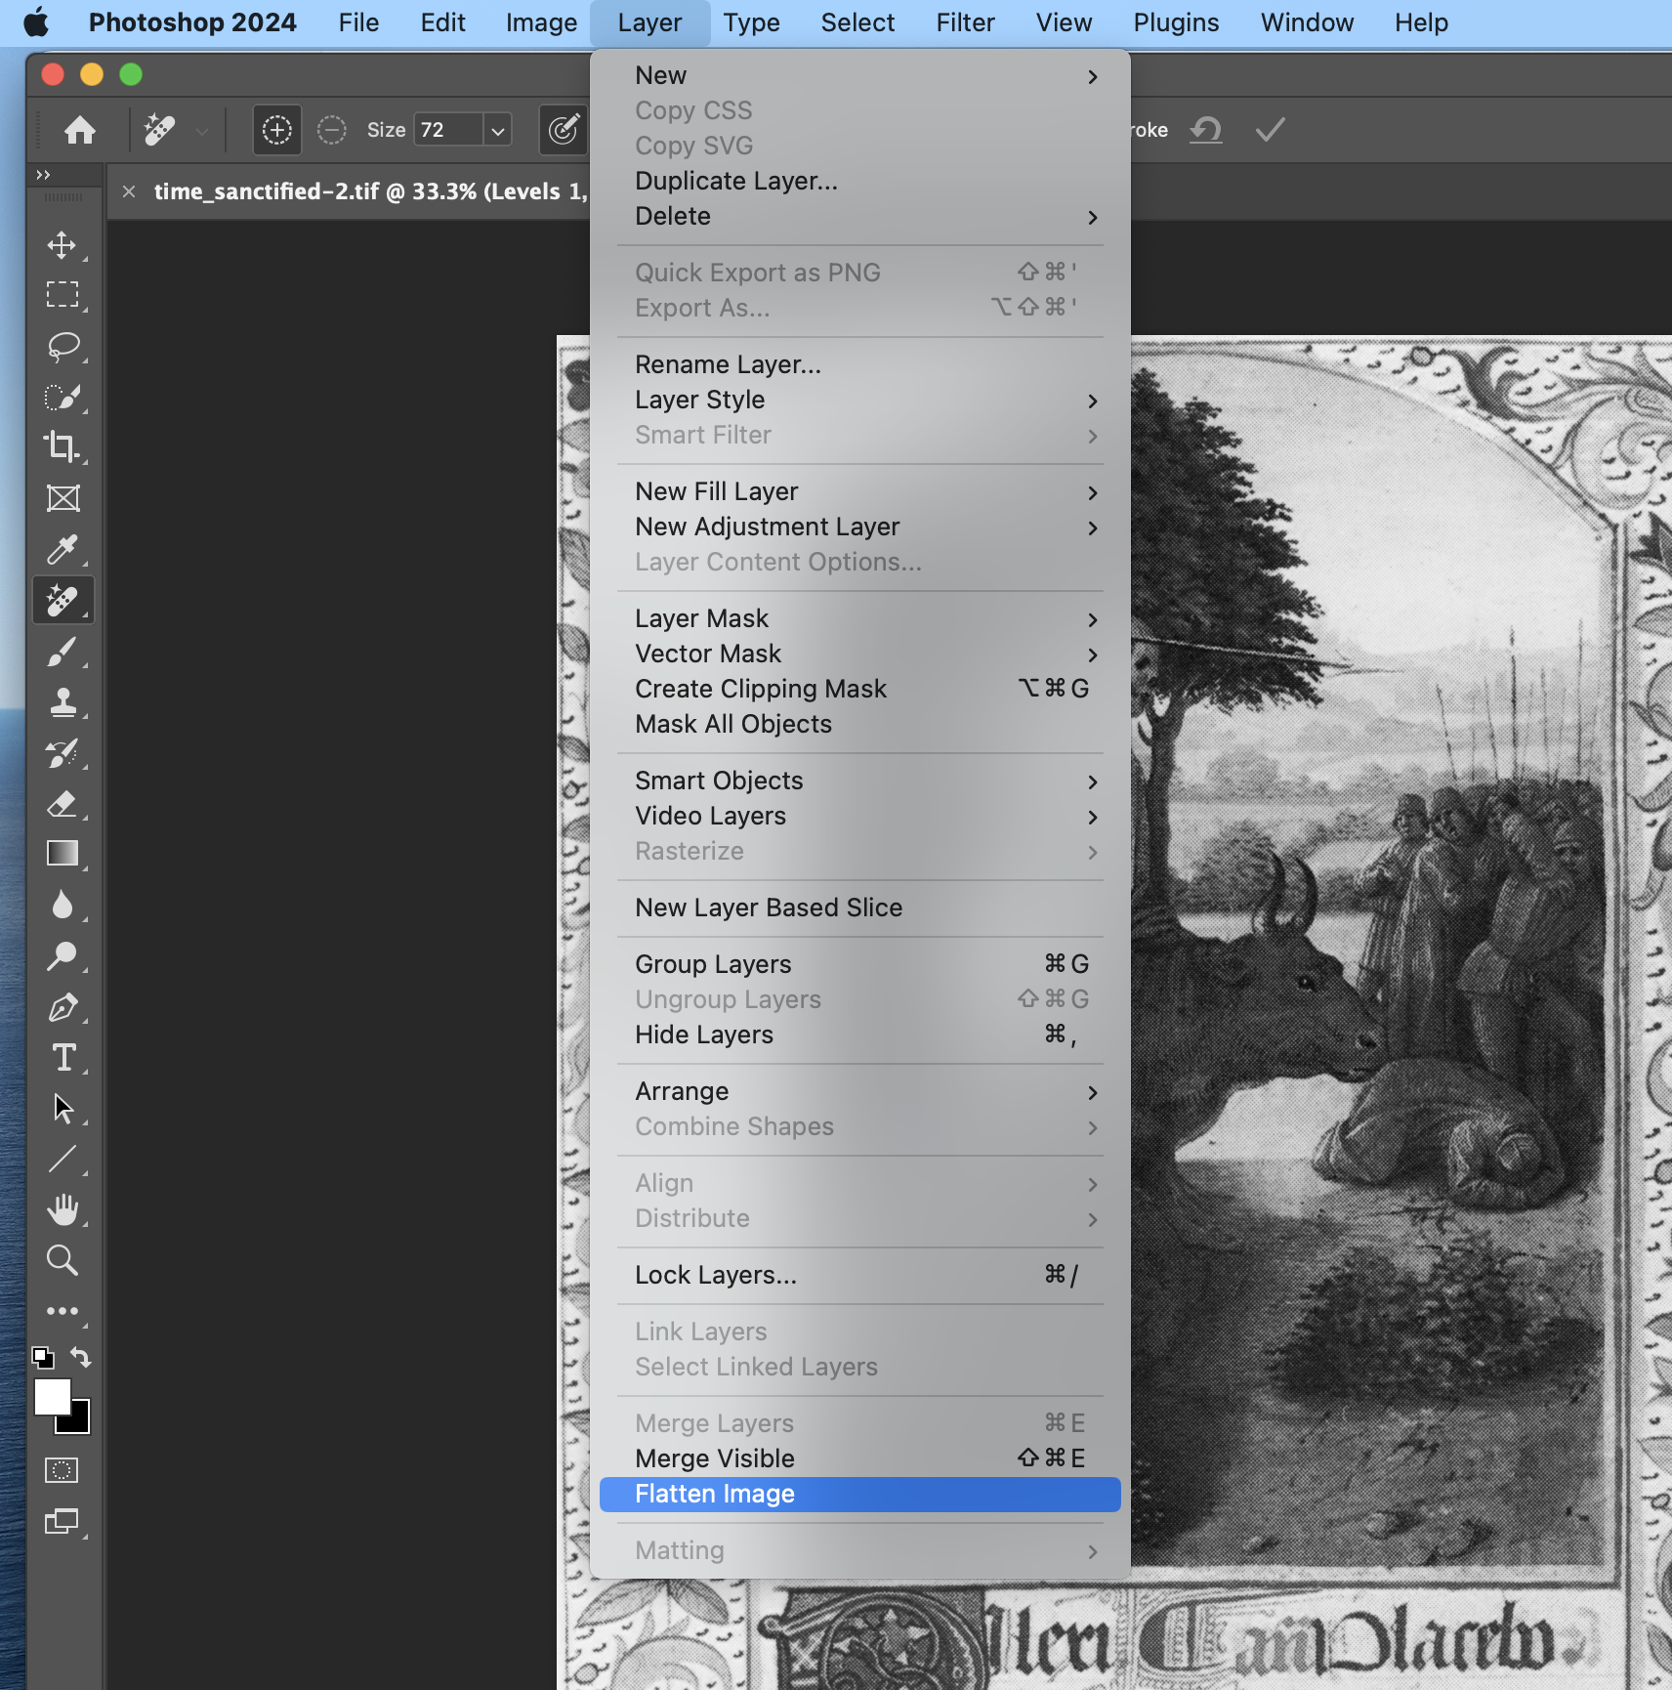The width and height of the screenshot is (1672, 1690).
Task: Enable subtract-from-brush-area minus mode
Action: 332,130
